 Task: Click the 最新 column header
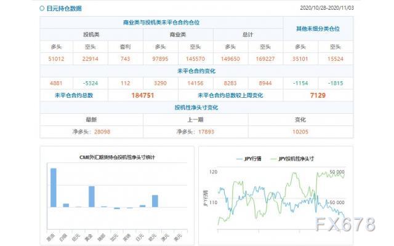point(91,120)
